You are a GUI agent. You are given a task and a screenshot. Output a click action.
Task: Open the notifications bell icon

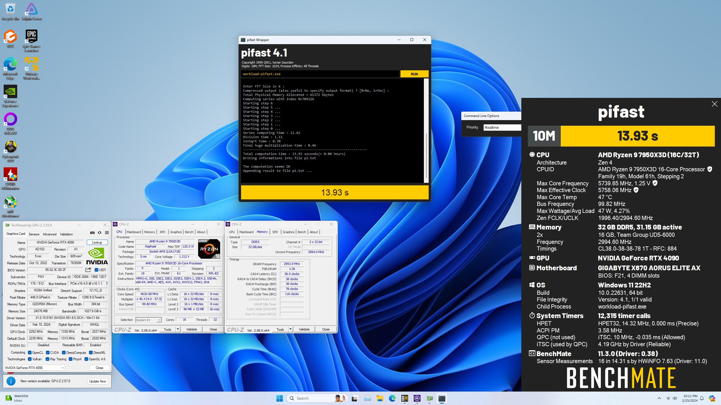point(702,398)
